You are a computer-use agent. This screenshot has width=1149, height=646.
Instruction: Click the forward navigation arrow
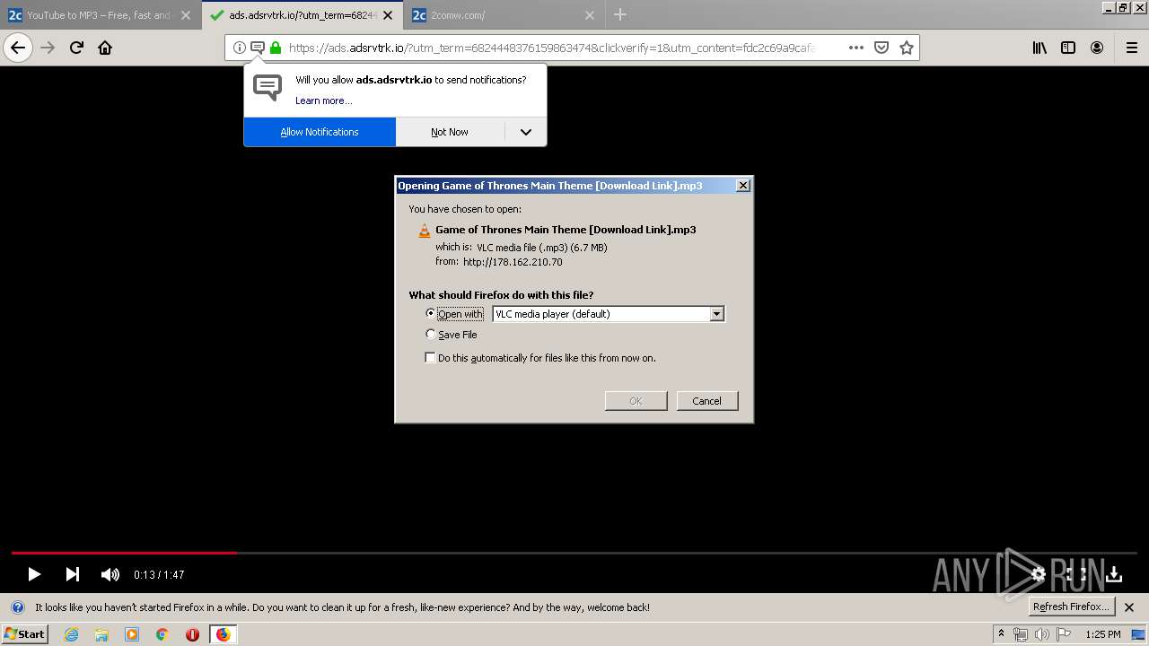(x=48, y=48)
